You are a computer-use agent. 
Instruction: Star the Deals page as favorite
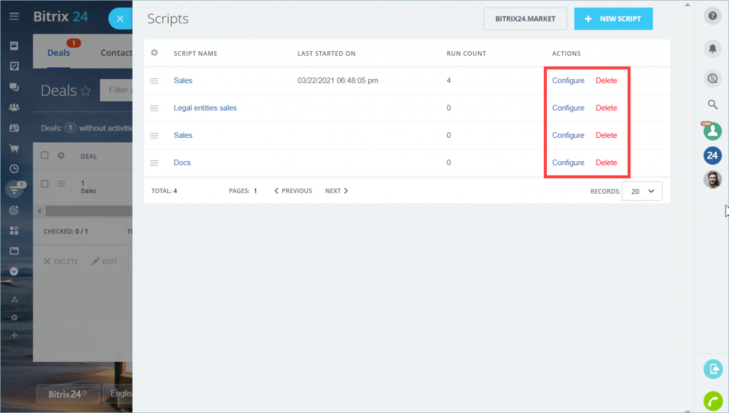(85, 91)
